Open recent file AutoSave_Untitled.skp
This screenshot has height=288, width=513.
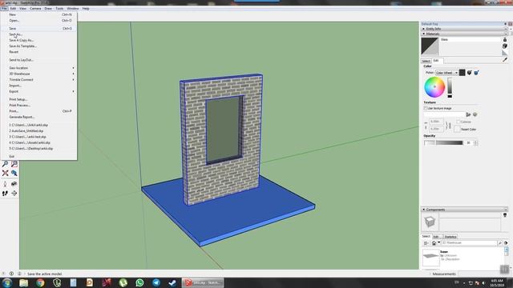click(38, 131)
